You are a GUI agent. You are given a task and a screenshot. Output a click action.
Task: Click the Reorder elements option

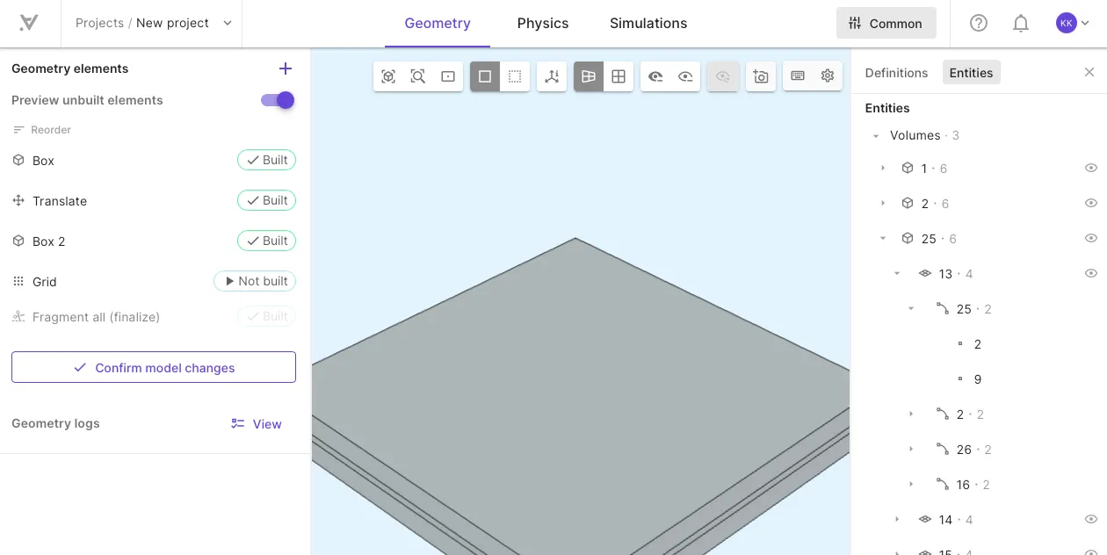[x=42, y=130]
